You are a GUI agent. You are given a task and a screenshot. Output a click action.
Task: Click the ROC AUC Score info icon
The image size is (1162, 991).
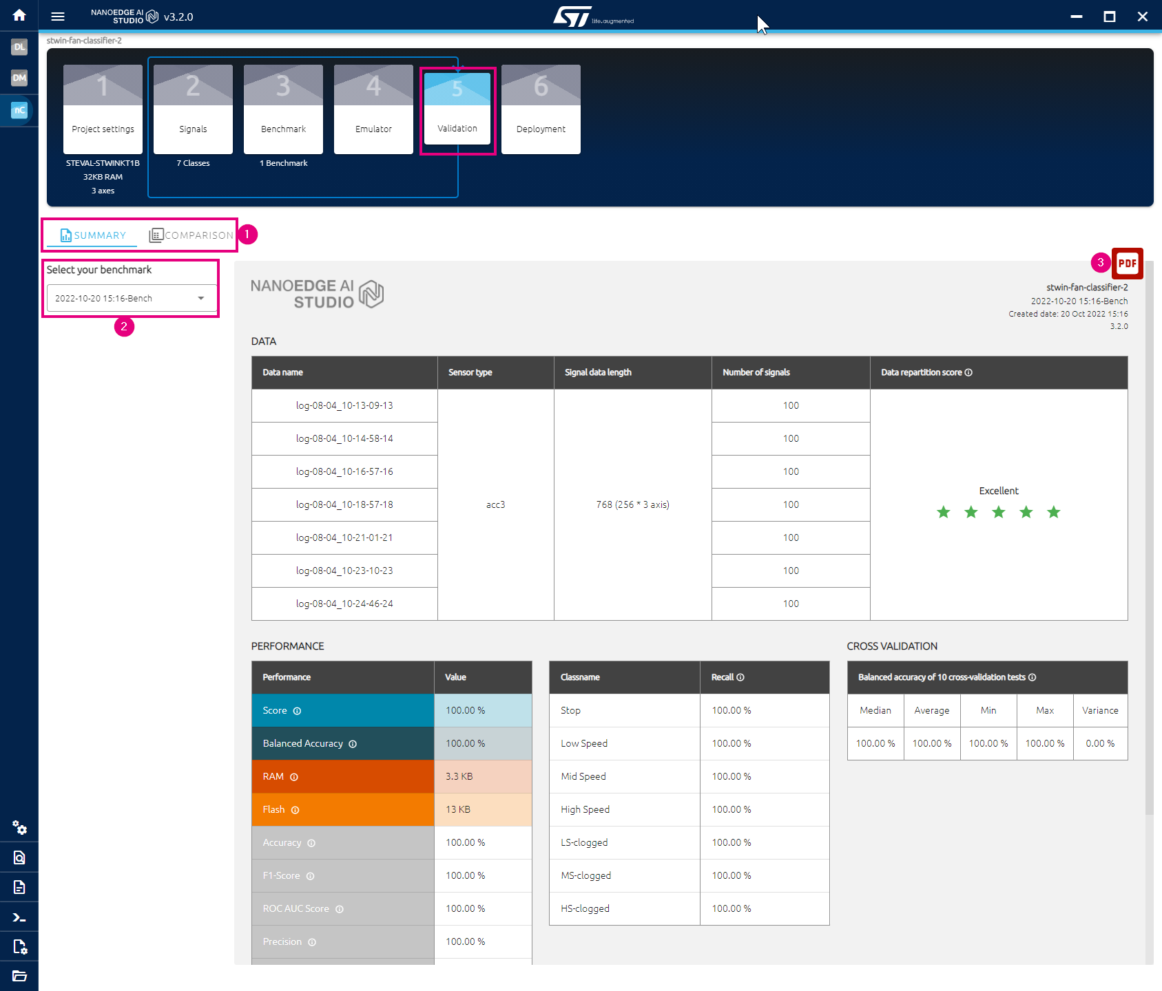coord(340,909)
